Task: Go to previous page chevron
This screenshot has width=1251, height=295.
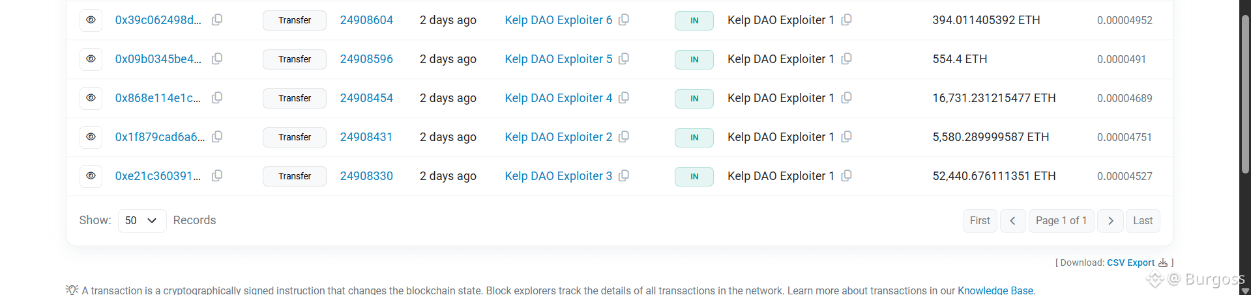Action: (1013, 221)
